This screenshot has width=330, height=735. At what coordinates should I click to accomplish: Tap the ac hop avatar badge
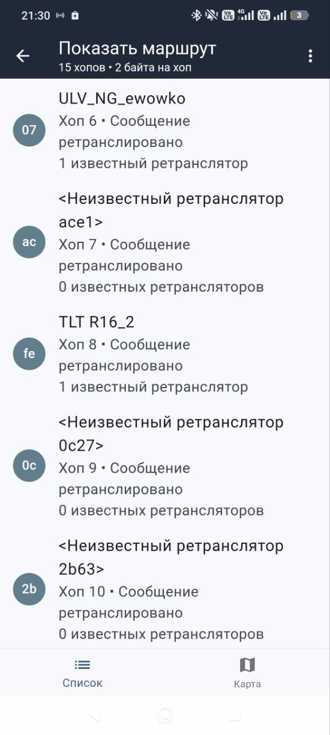pyautogui.click(x=29, y=242)
